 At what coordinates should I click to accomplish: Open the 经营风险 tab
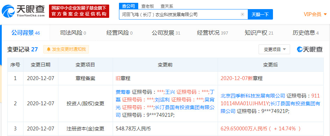tap(119, 33)
